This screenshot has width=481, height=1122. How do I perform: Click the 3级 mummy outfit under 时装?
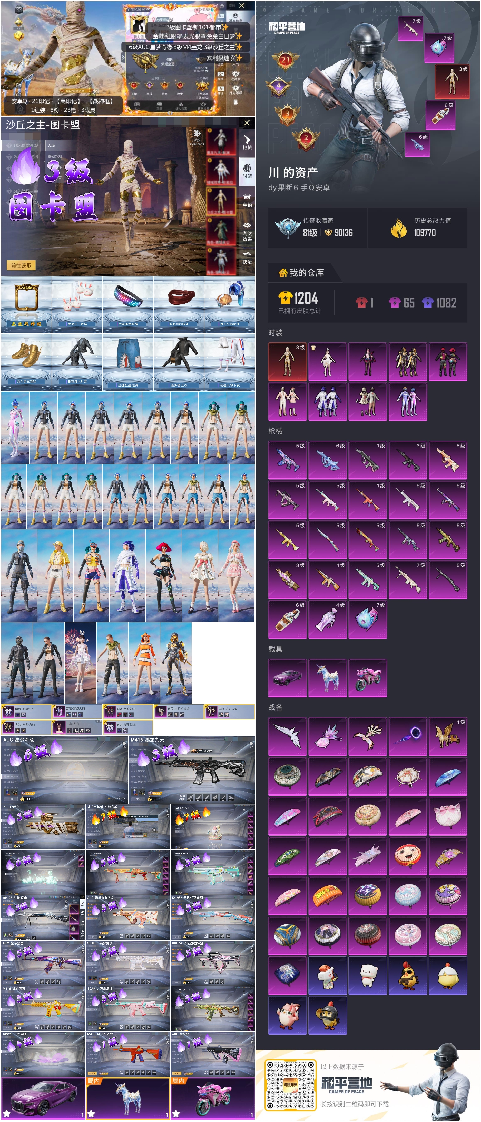[288, 362]
